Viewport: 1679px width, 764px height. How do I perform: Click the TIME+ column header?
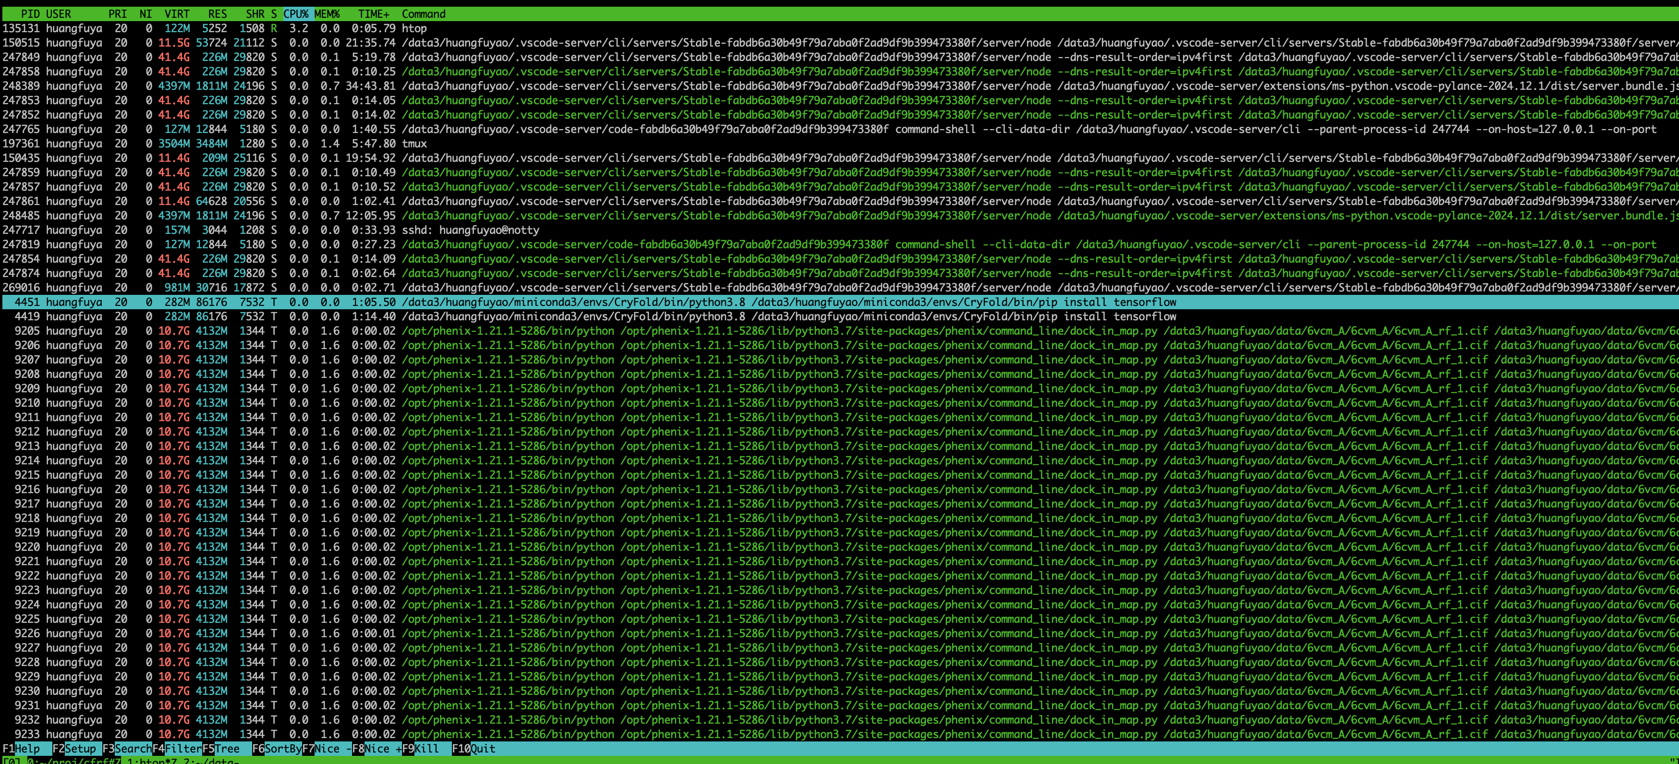(x=374, y=14)
